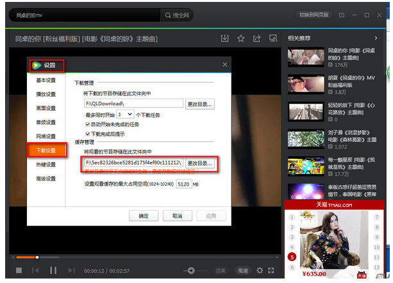Select 网络设置 tab
Image resolution: width=393 pixels, height=283 pixels.
(46, 136)
